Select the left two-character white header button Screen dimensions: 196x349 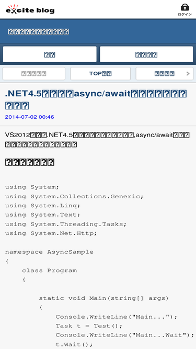(50, 54)
